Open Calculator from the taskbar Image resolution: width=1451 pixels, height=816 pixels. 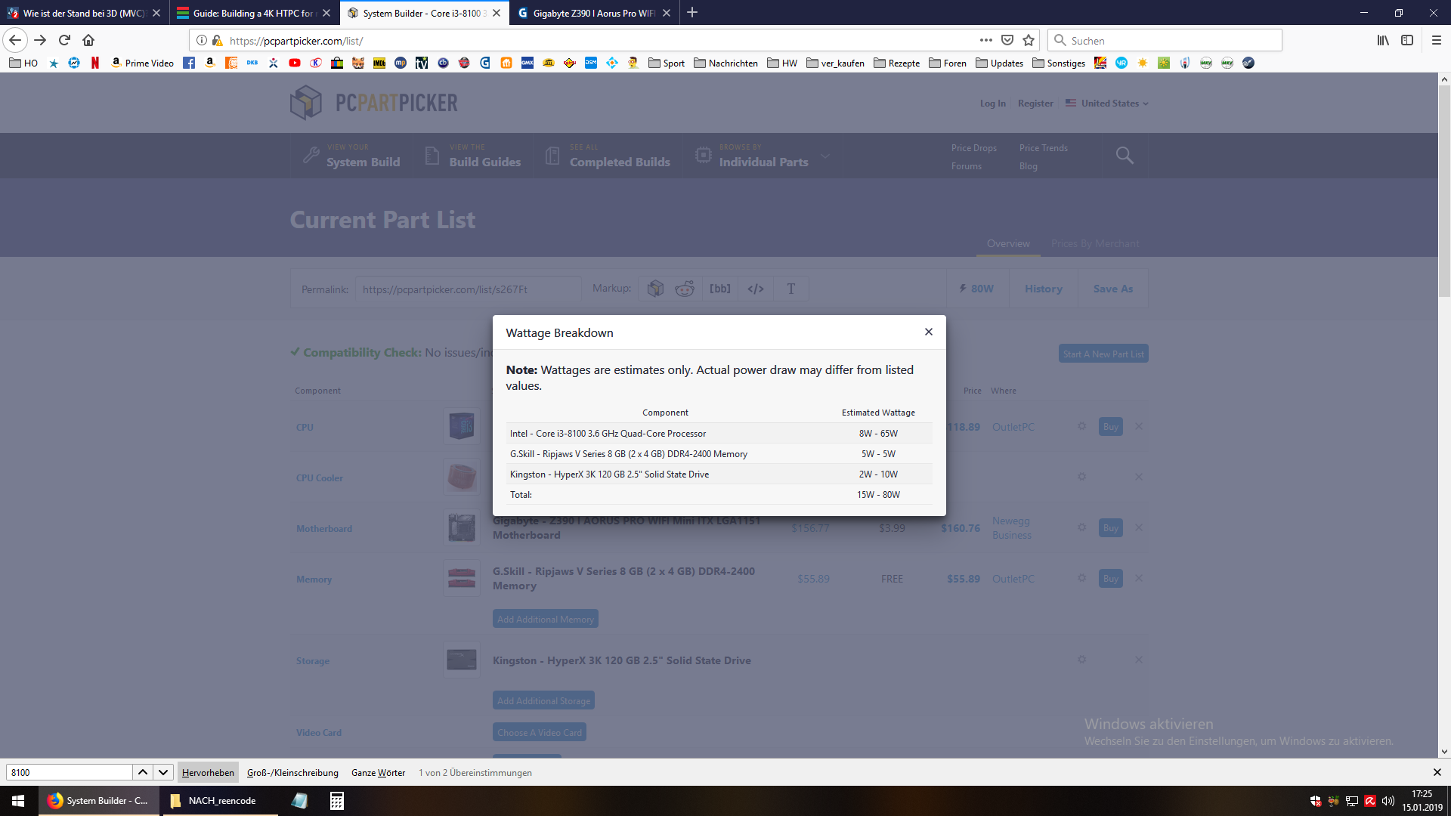(337, 801)
